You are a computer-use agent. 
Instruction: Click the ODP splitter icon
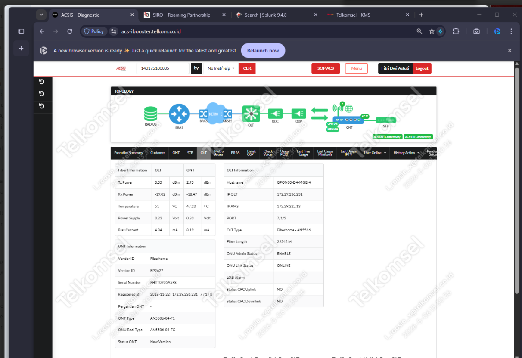click(299, 114)
